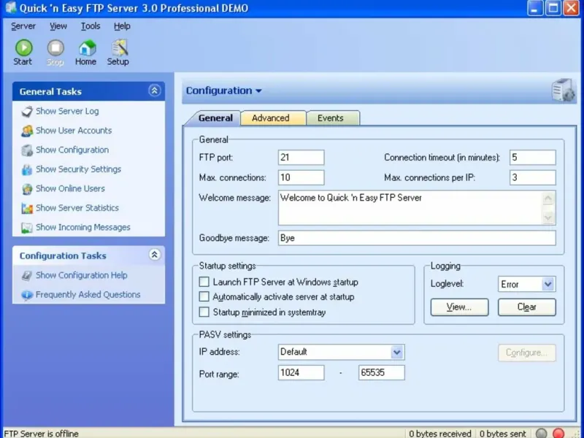Open Show Incoming Messages link
This screenshot has width=584, height=438.
coord(83,227)
